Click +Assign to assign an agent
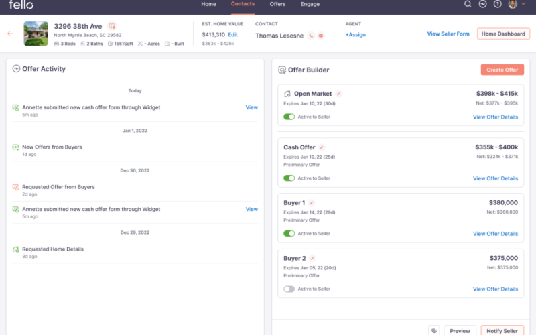This screenshot has height=335, width=536. pos(356,35)
